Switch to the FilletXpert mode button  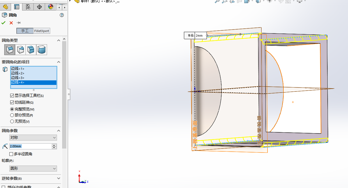tap(42, 31)
